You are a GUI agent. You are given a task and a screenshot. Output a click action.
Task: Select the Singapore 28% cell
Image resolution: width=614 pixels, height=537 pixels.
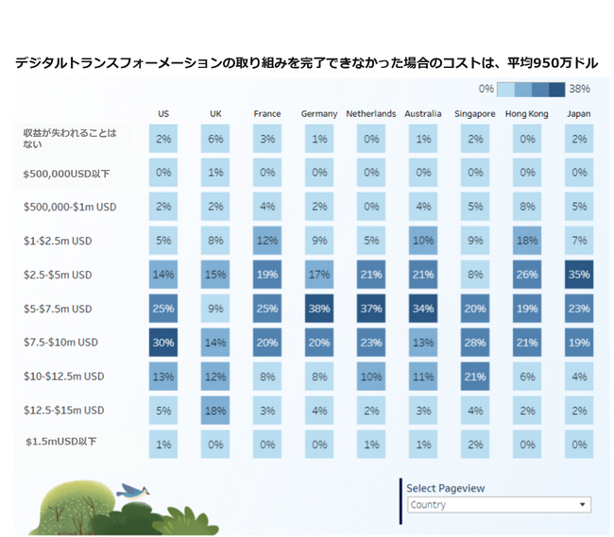(x=475, y=343)
